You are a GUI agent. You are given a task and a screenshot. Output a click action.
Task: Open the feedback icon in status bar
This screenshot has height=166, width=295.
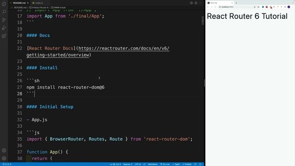click(195, 164)
